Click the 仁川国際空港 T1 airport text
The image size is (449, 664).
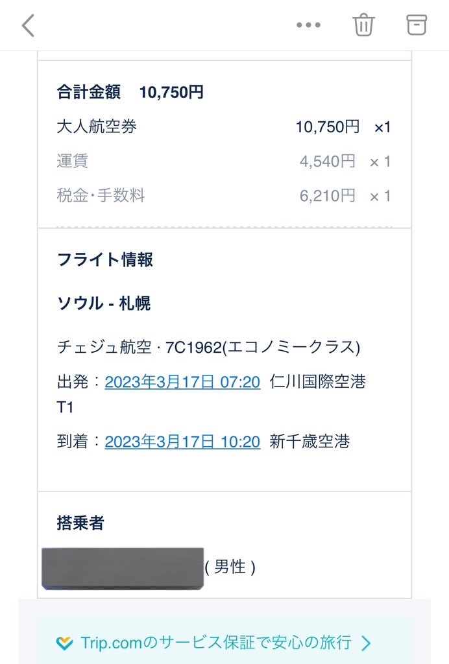317,383
